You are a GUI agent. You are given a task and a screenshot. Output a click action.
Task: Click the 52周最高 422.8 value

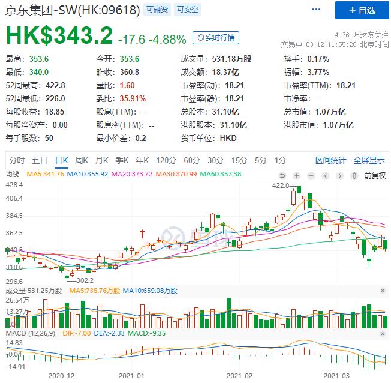pos(55,85)
